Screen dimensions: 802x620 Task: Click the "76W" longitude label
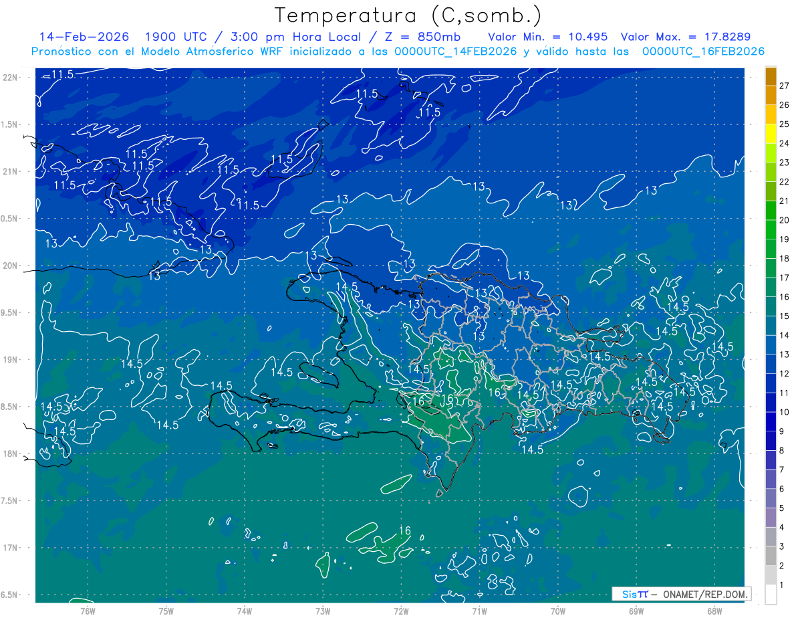(x=88, y=611)
